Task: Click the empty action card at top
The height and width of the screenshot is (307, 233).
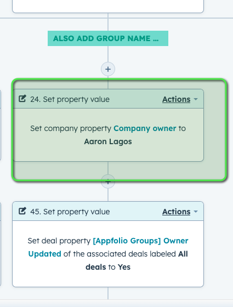Action: pos(108,6)
